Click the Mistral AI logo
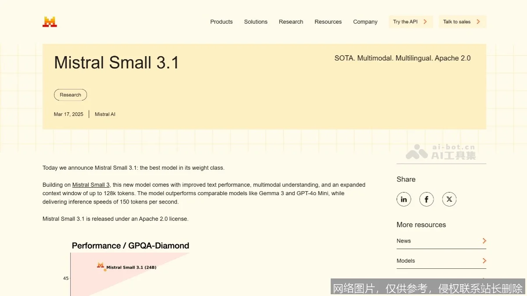This screenshot has width=527, height=296. coord(50,21)
